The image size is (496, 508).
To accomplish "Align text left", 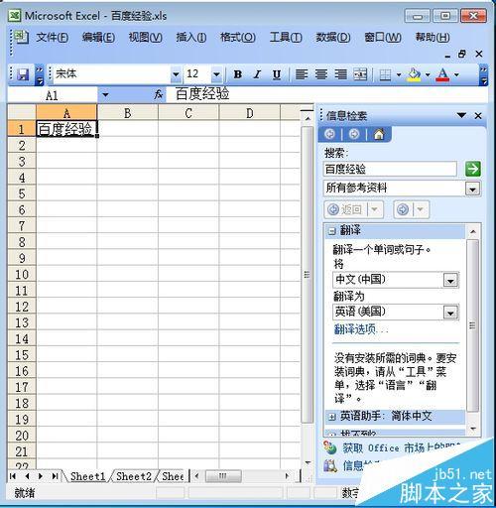I will [302, 74].
